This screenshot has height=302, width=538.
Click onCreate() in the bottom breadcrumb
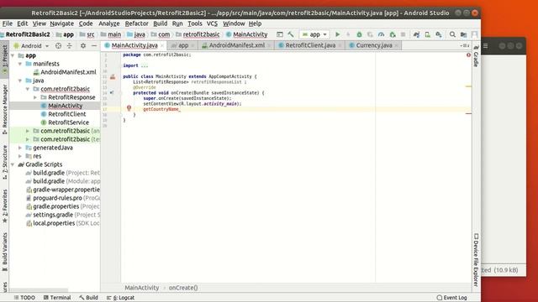(183, 288)
